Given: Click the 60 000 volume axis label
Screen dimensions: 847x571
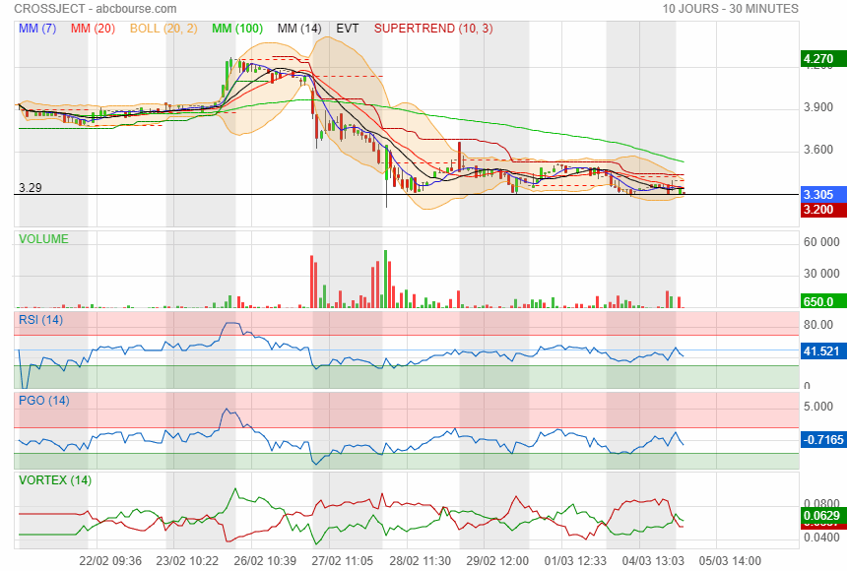Looking at the screenshot, I should [x=821, y=242].
